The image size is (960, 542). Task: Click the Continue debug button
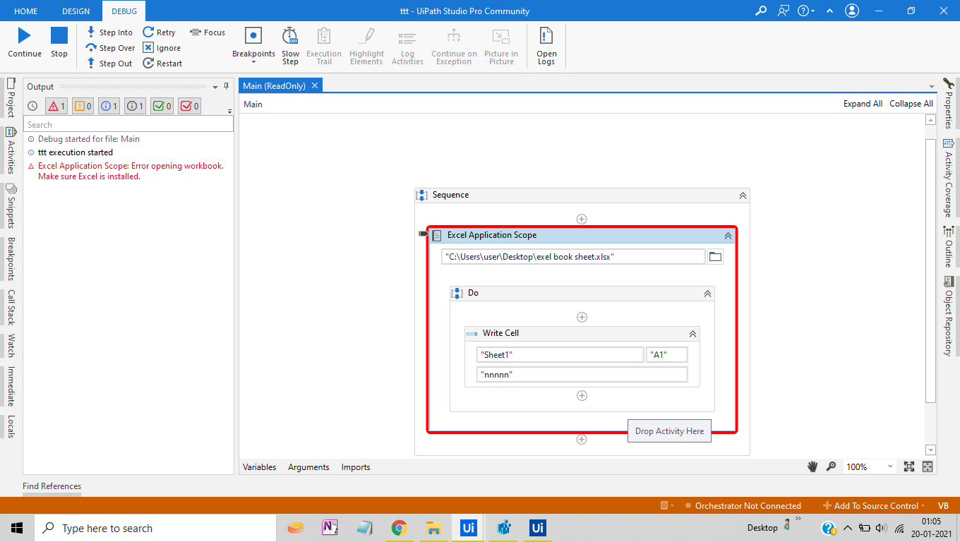coord(25,42)
